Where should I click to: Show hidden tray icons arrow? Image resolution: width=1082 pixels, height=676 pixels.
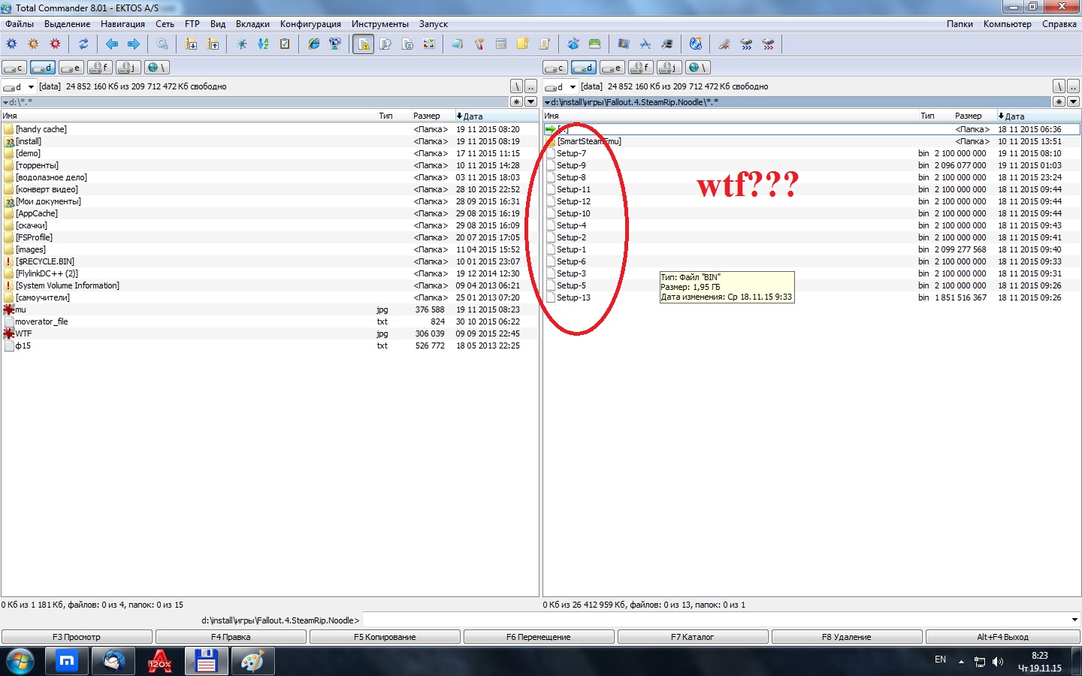961,661
